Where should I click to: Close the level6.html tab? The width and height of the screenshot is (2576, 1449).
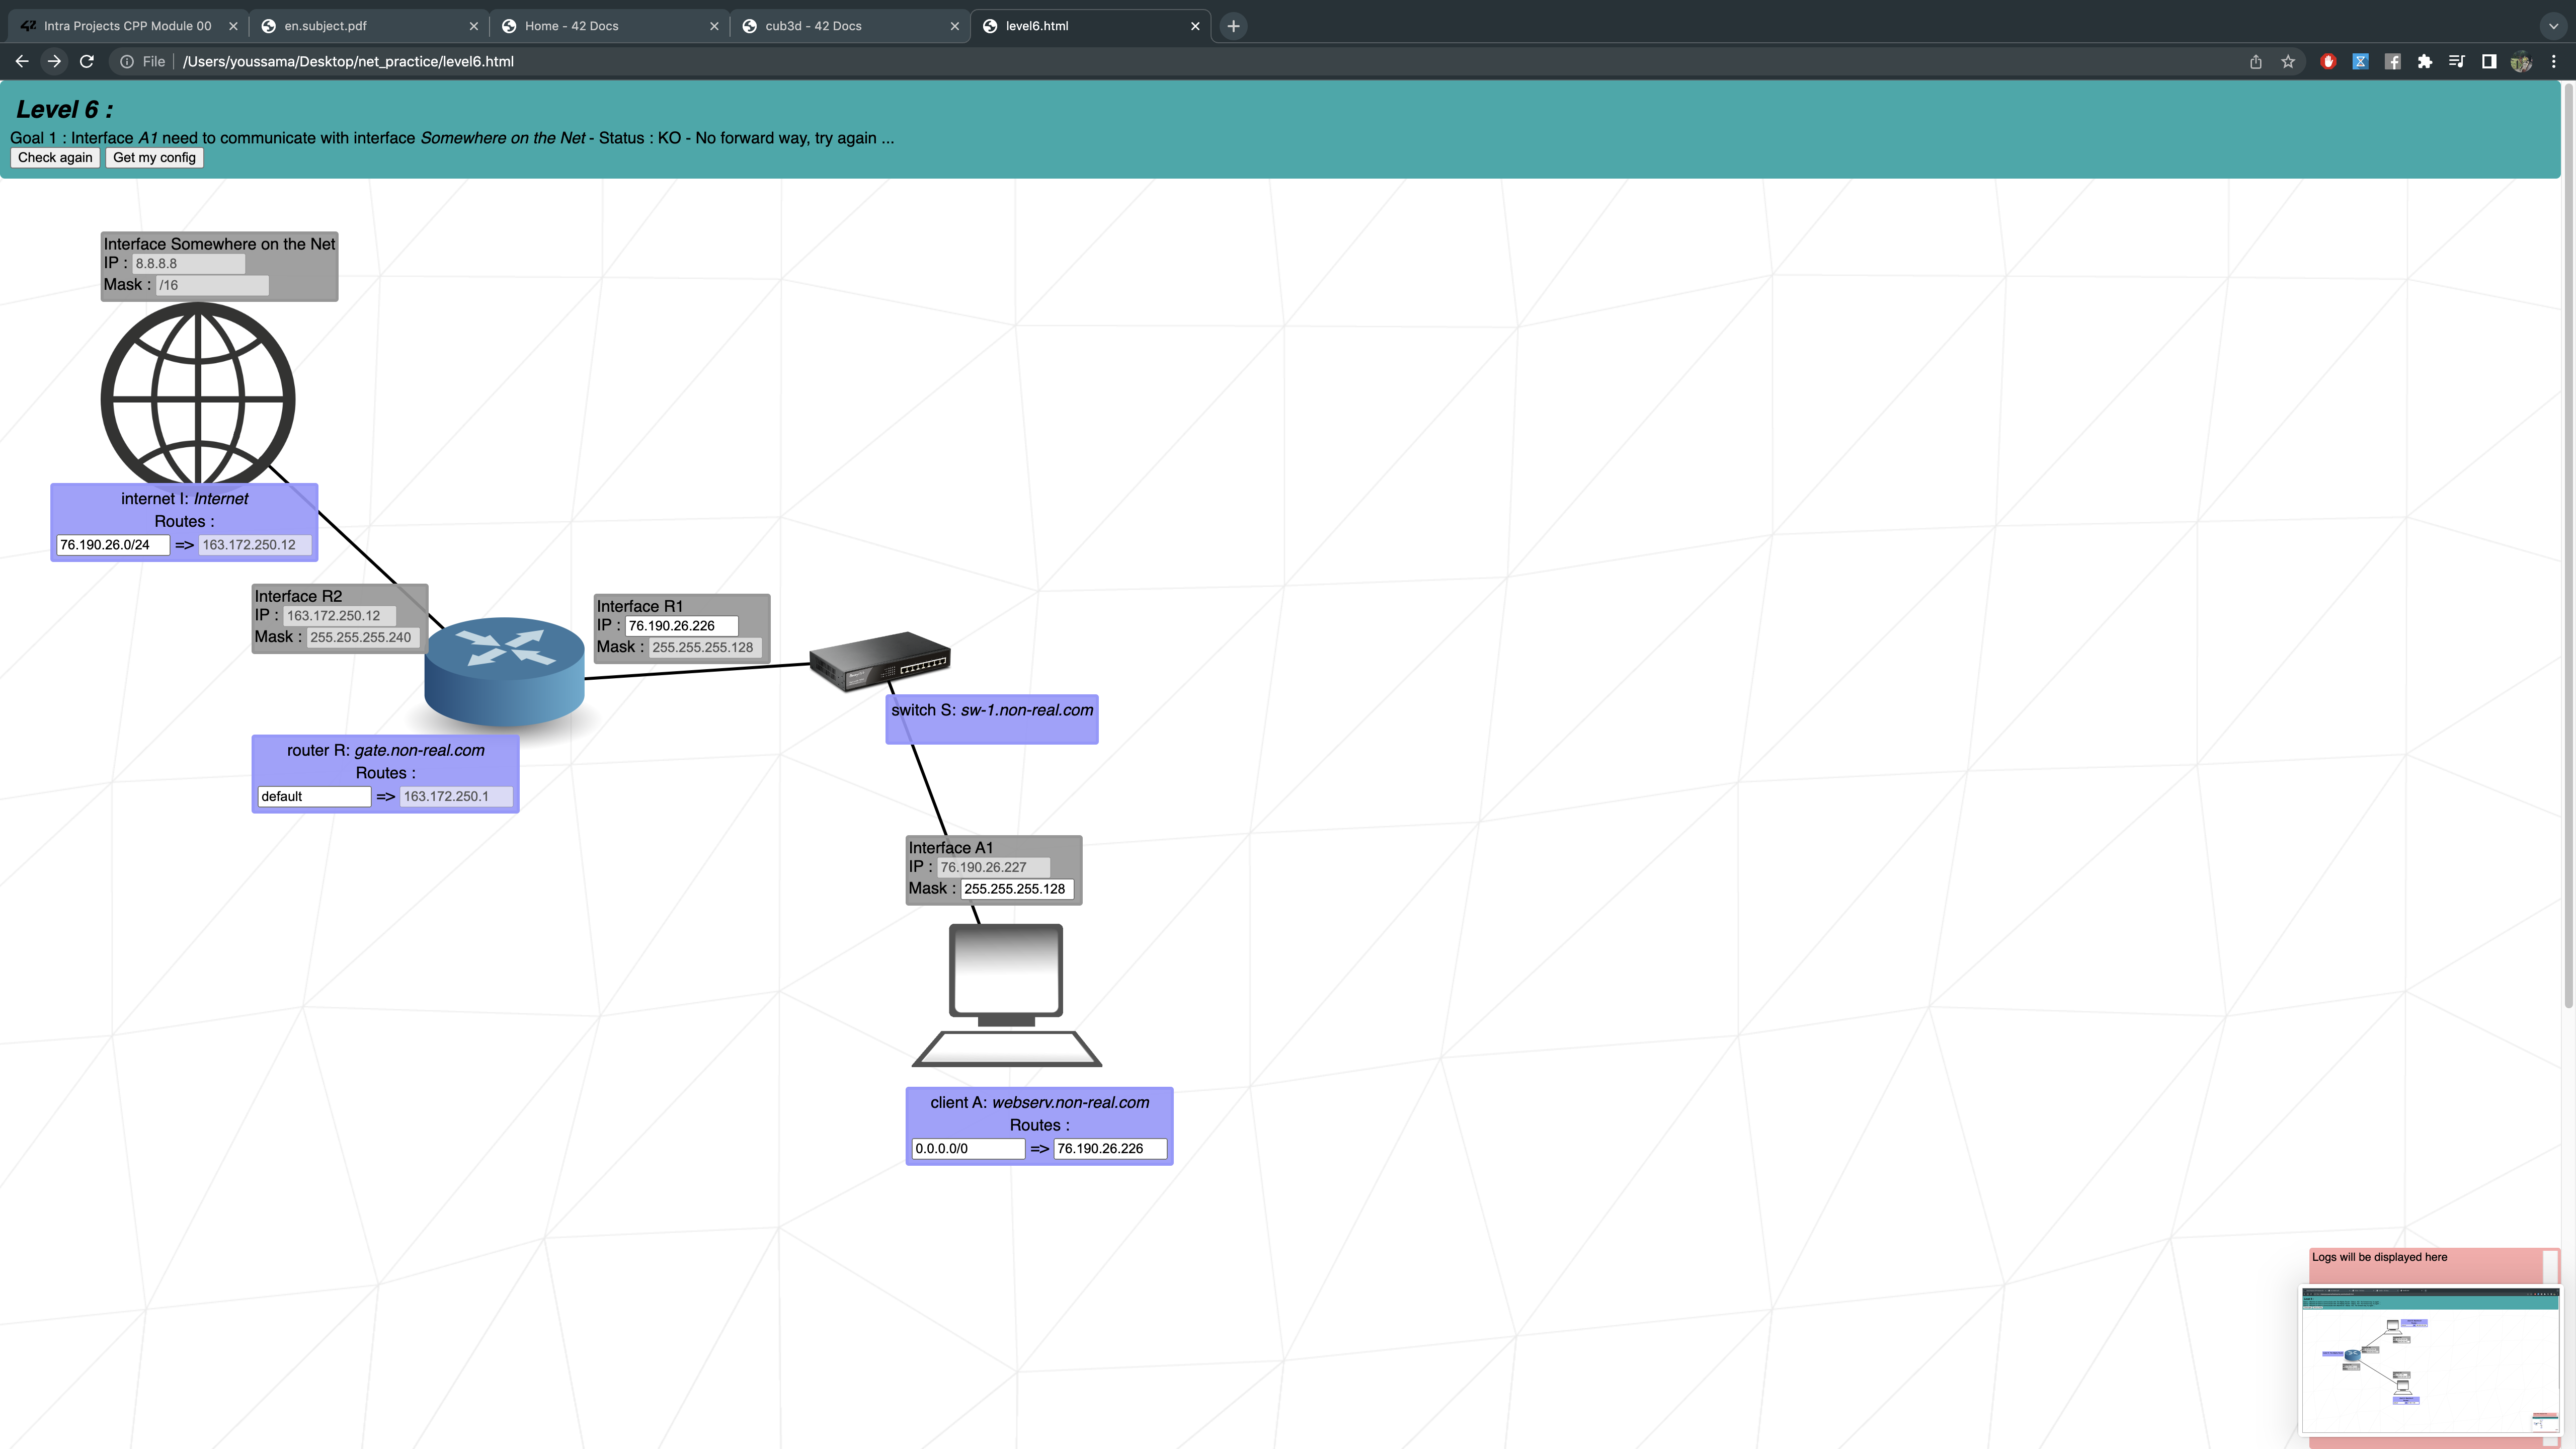1194,26
